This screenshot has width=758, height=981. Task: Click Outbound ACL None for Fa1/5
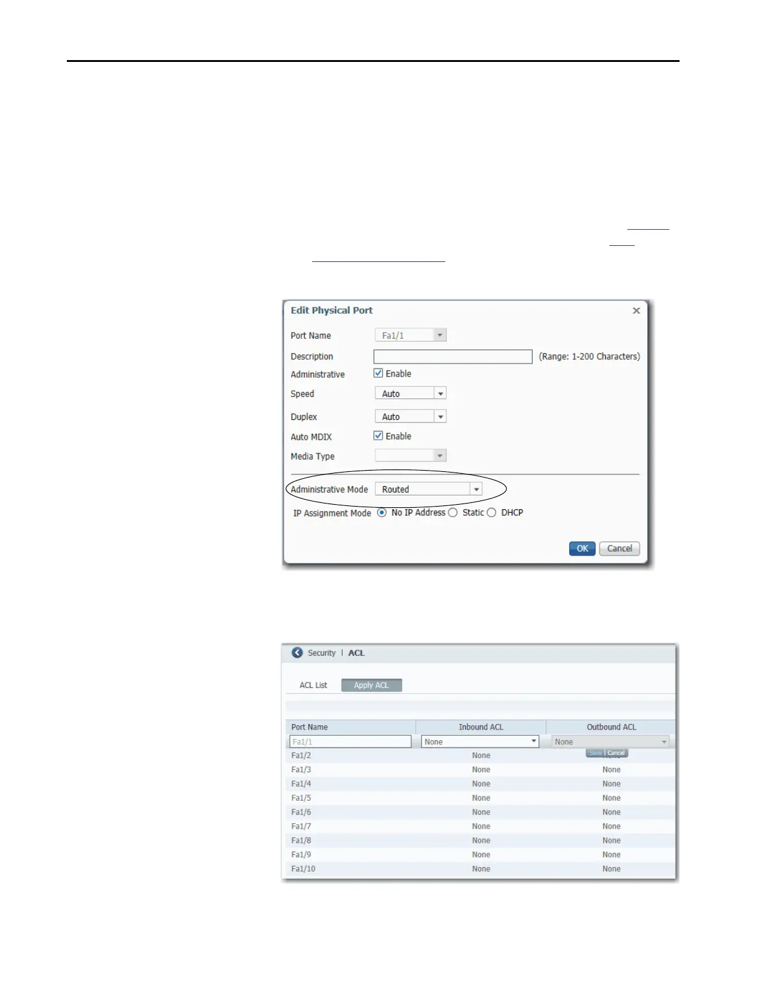[x=611, y=798]
